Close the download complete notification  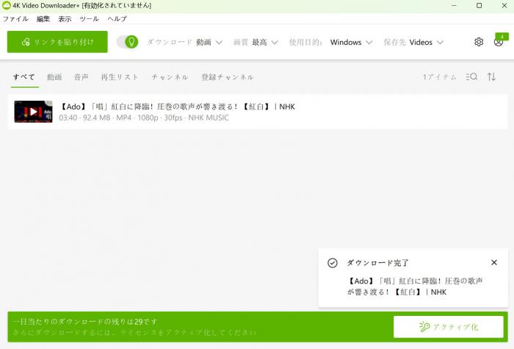[x=494, y=262]
